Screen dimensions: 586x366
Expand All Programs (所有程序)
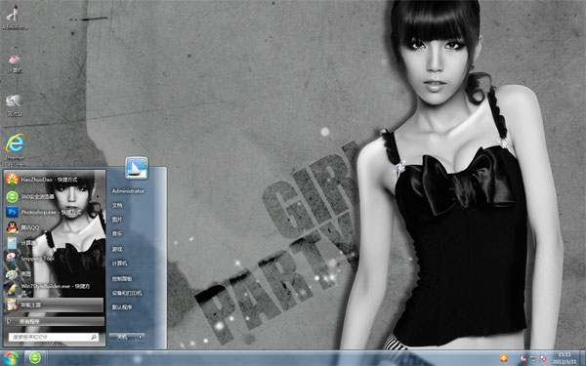click(55, 321)
